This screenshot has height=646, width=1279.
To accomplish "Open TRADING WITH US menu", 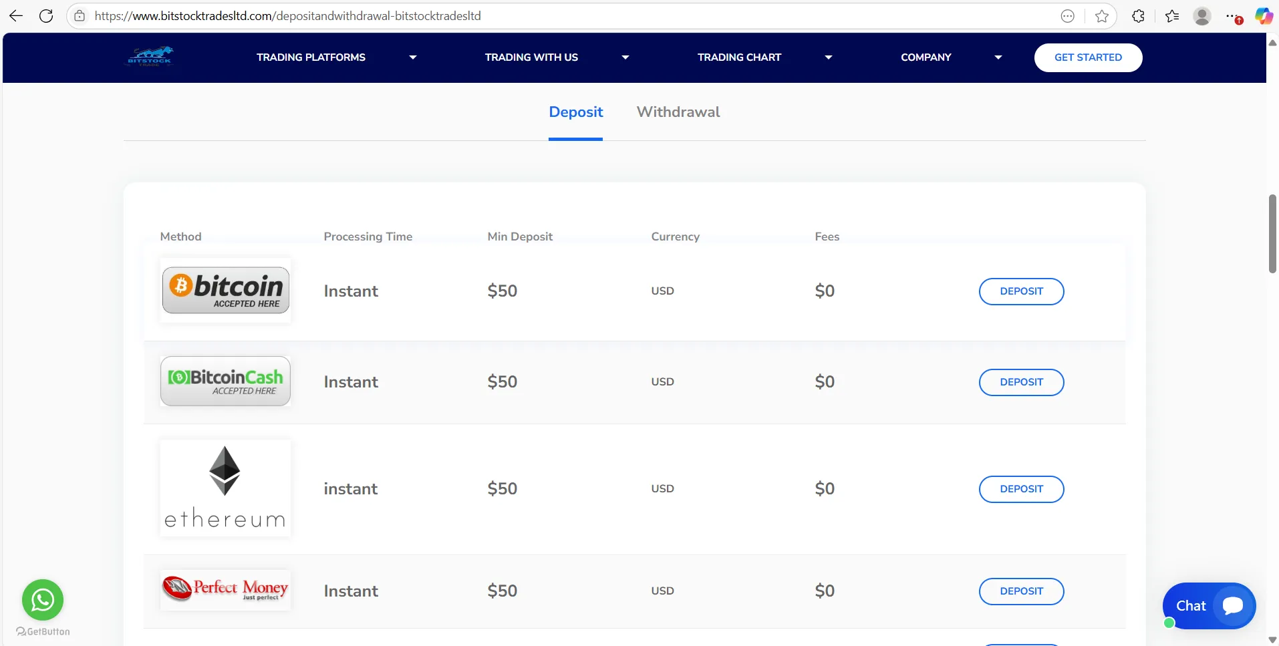I will 531,57.
